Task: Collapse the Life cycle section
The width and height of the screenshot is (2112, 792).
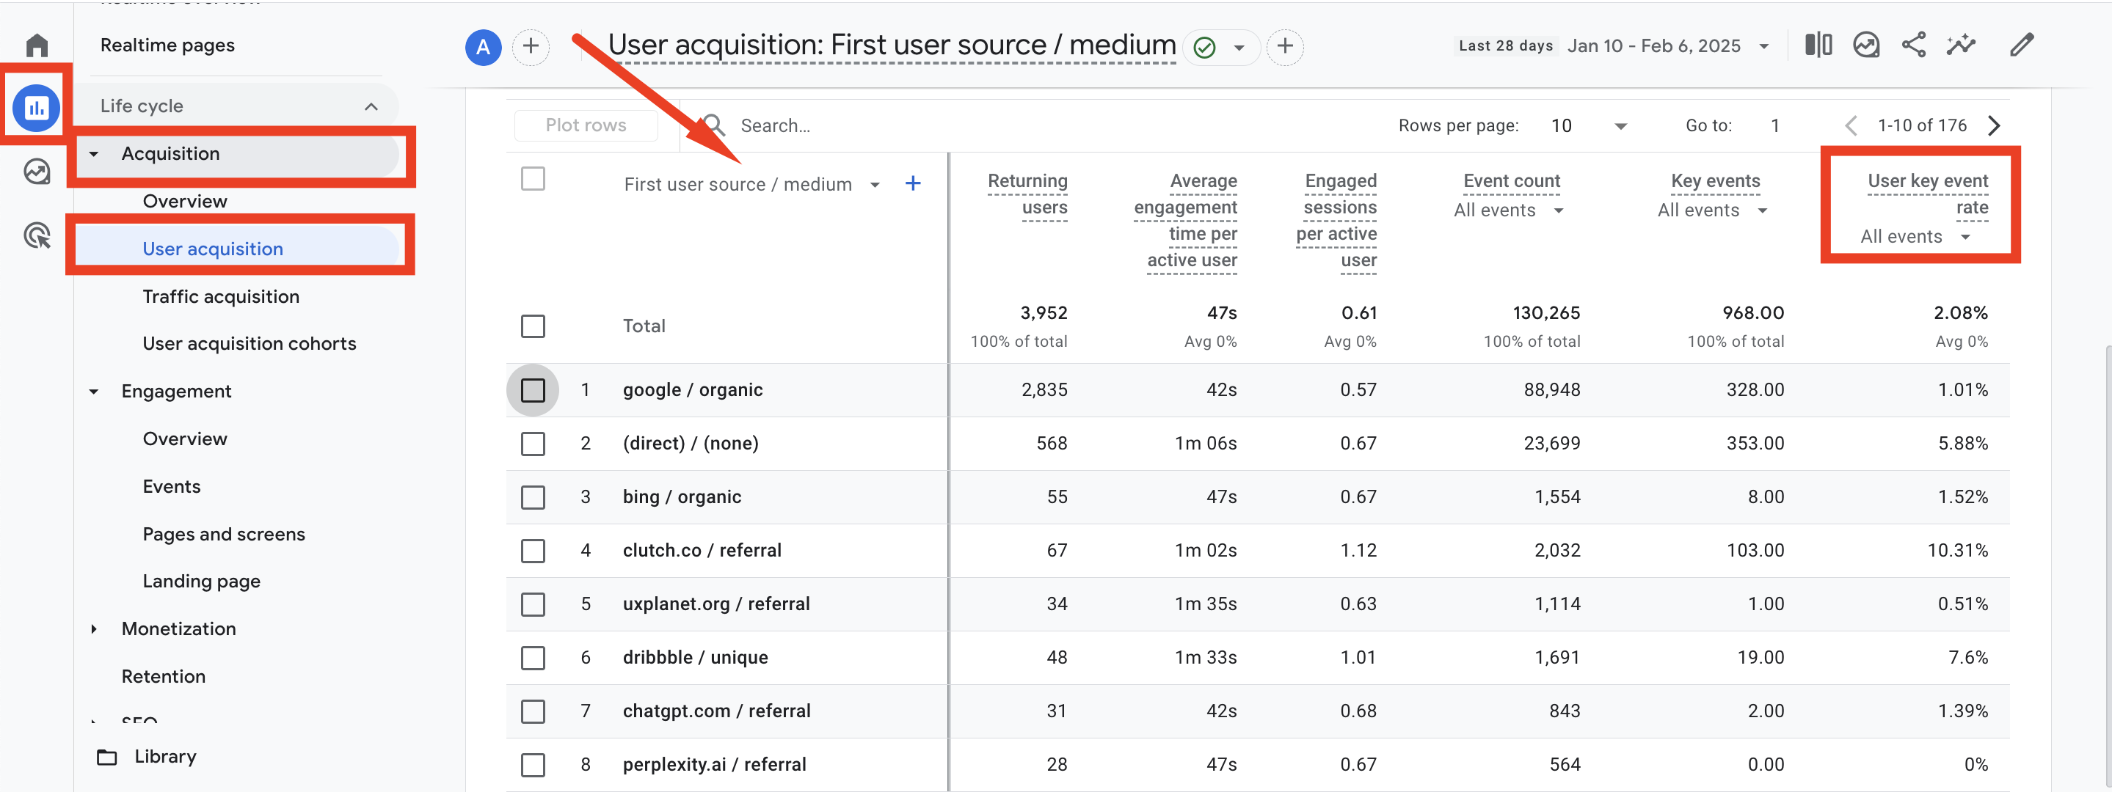Action: pos(371,106)
